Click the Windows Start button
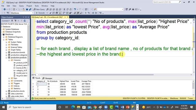This screenshot has height=110, width=196. point(3,107)
